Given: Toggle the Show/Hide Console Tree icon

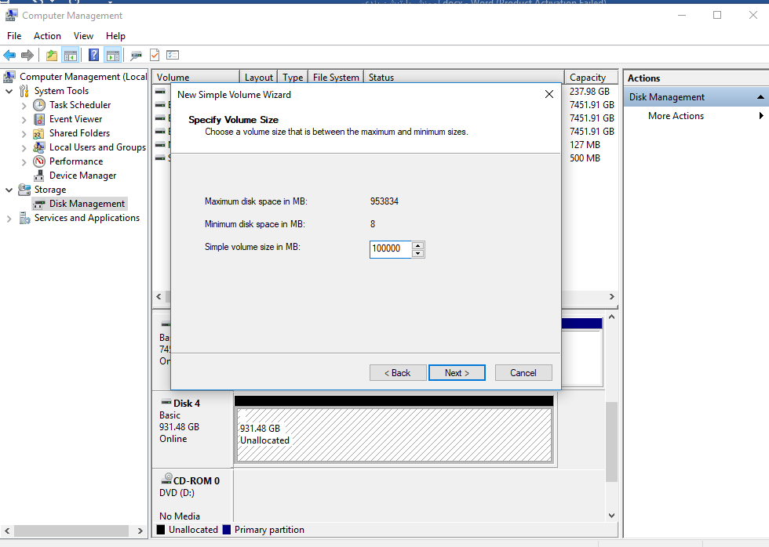Looking at the screenshot, I should [x=71, y=55].
